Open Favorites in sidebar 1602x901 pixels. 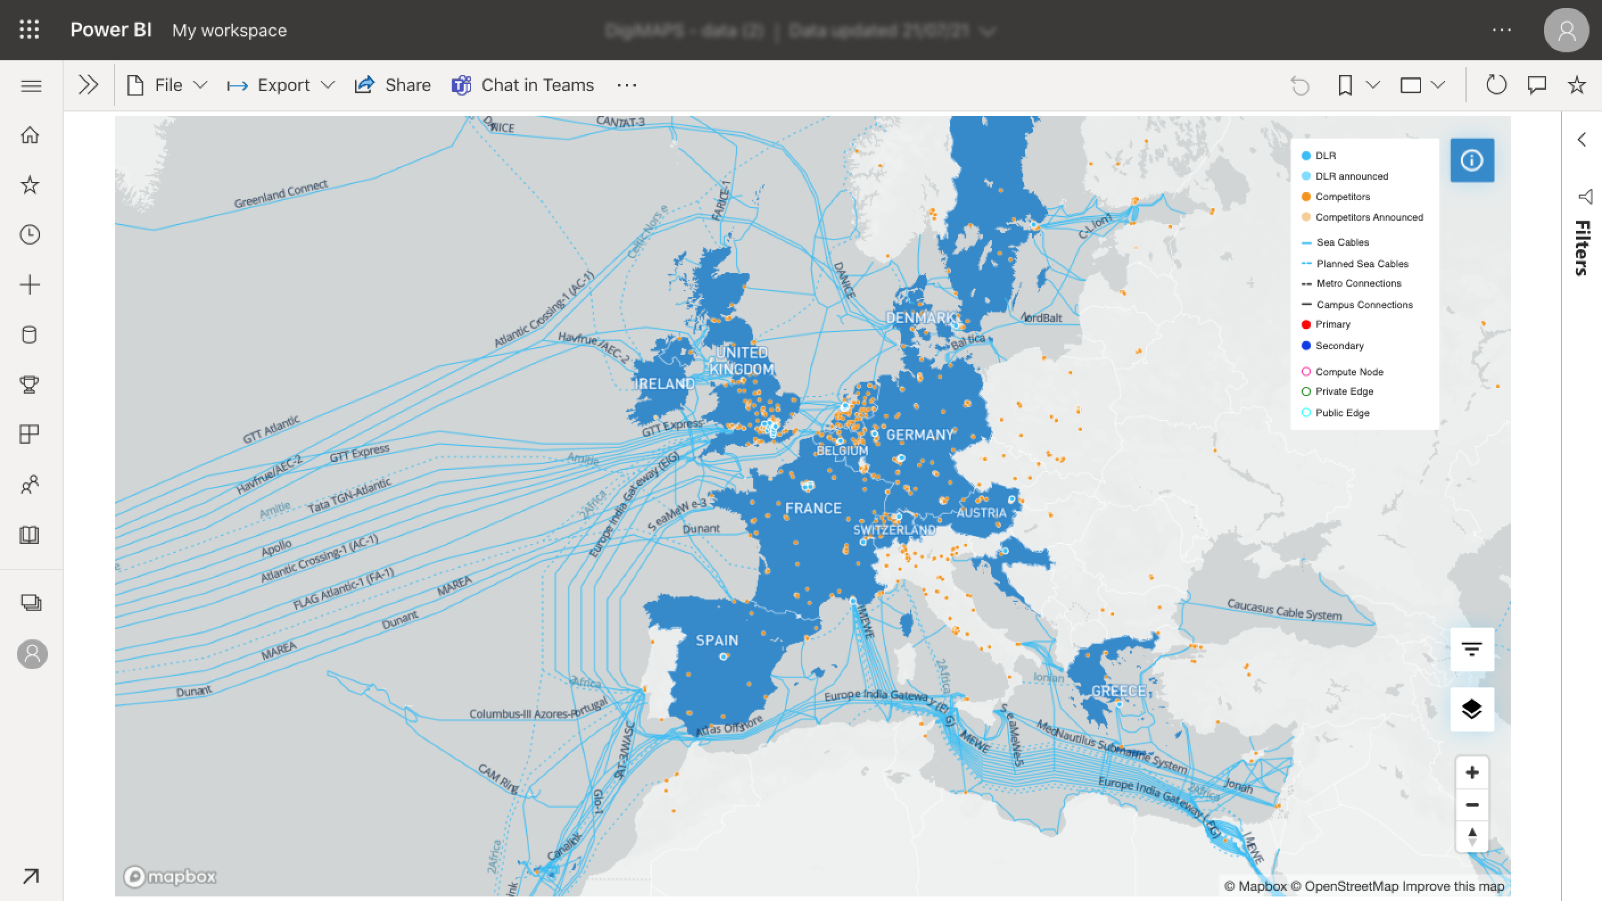pos(30,185)
